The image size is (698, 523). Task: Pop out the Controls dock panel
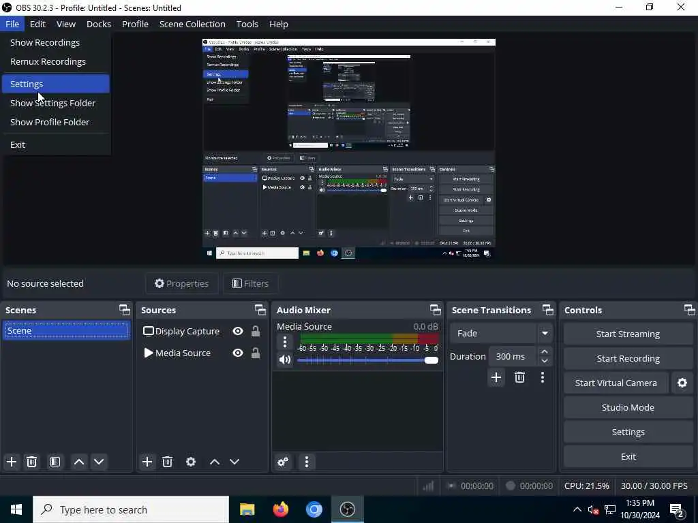click(x=689, y=310)
